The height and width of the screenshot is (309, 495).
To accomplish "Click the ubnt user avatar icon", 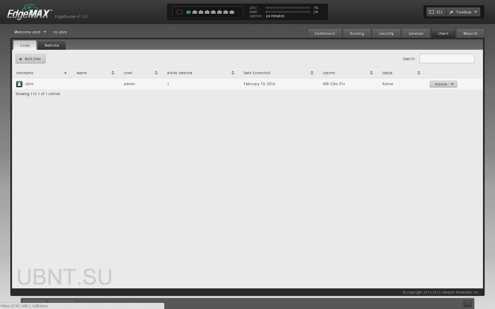I will 19,84.
